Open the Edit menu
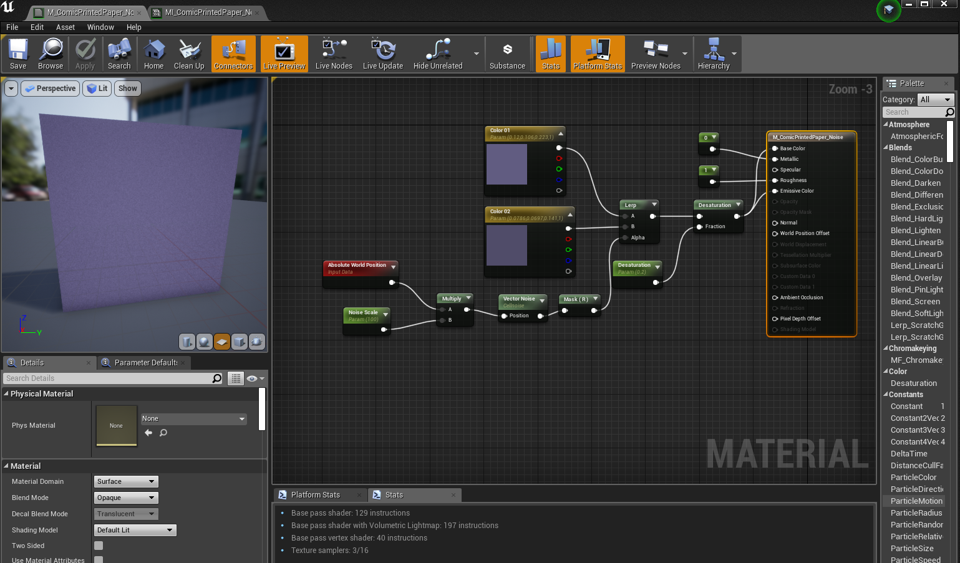 [37, 27]
